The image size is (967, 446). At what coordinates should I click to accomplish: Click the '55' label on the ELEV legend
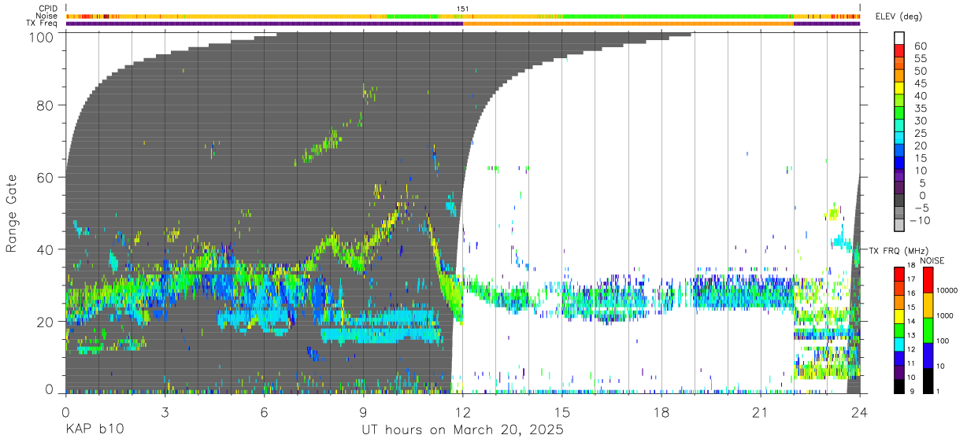[921, 59]
